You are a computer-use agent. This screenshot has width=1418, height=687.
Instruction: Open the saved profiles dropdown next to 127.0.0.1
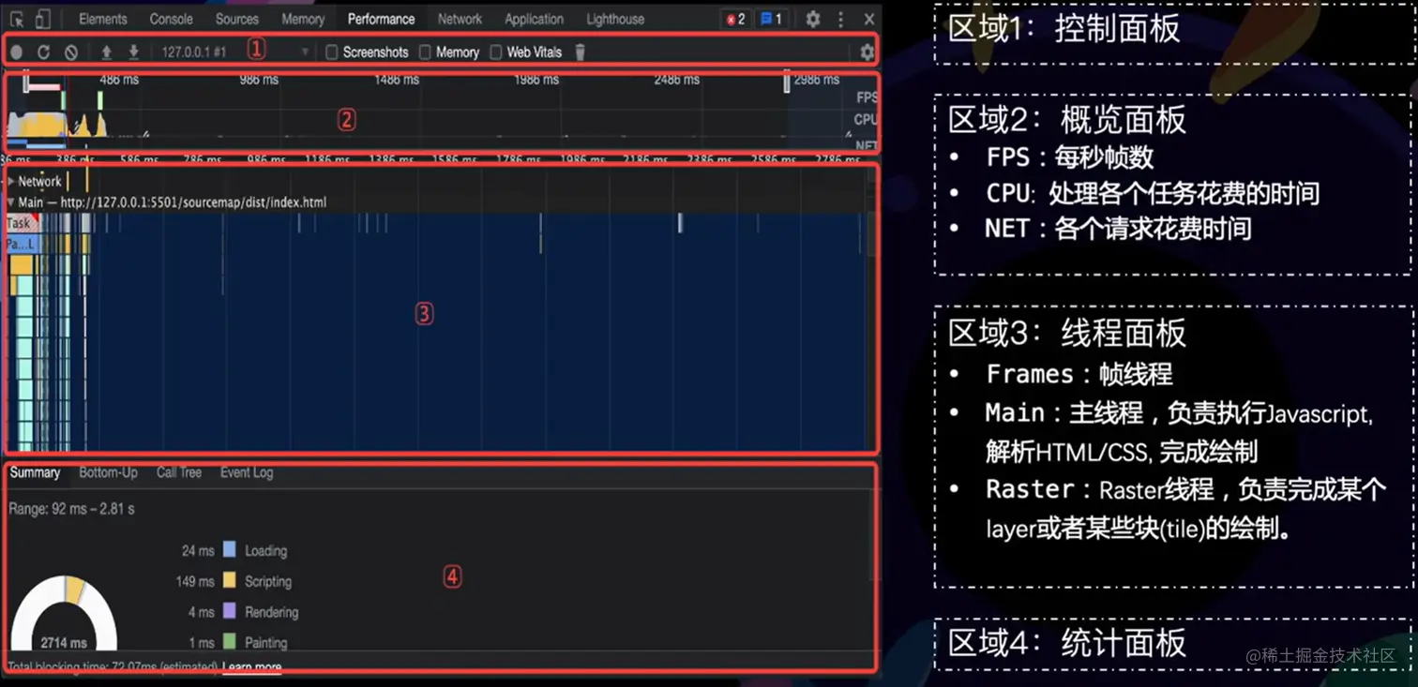point(307,52)
